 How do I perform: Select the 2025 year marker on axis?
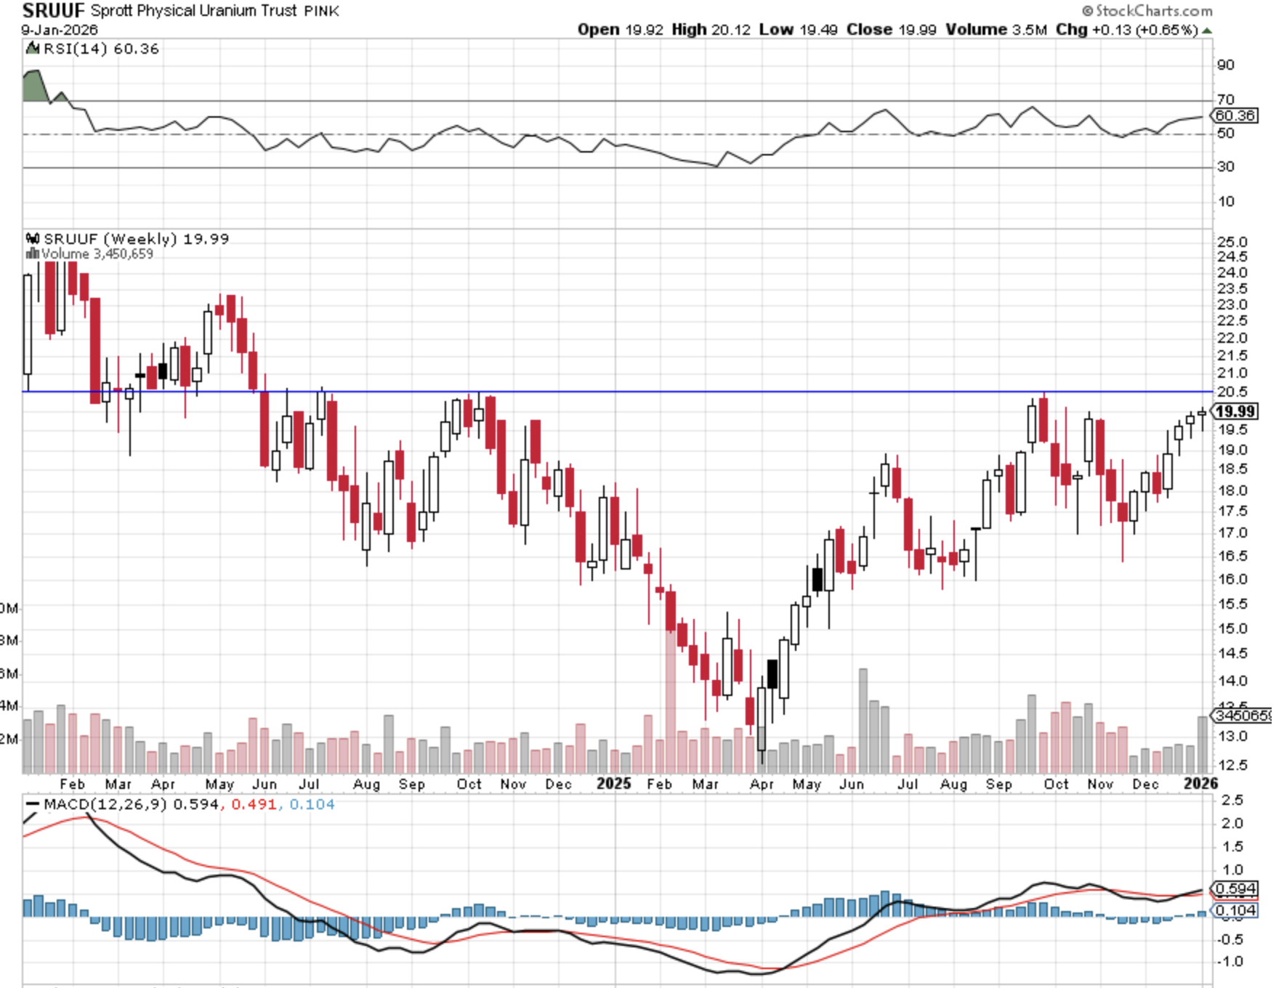point(613,783)
